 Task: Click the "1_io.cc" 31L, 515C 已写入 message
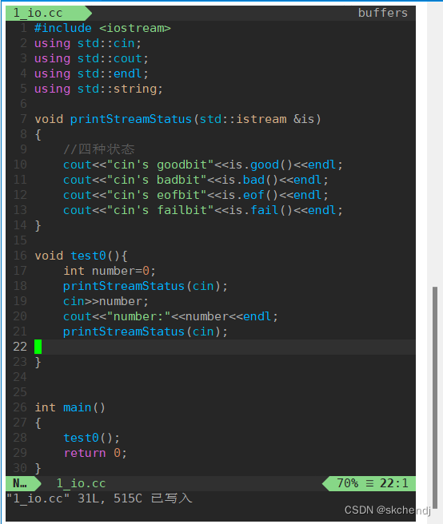[x=99, y=498]
